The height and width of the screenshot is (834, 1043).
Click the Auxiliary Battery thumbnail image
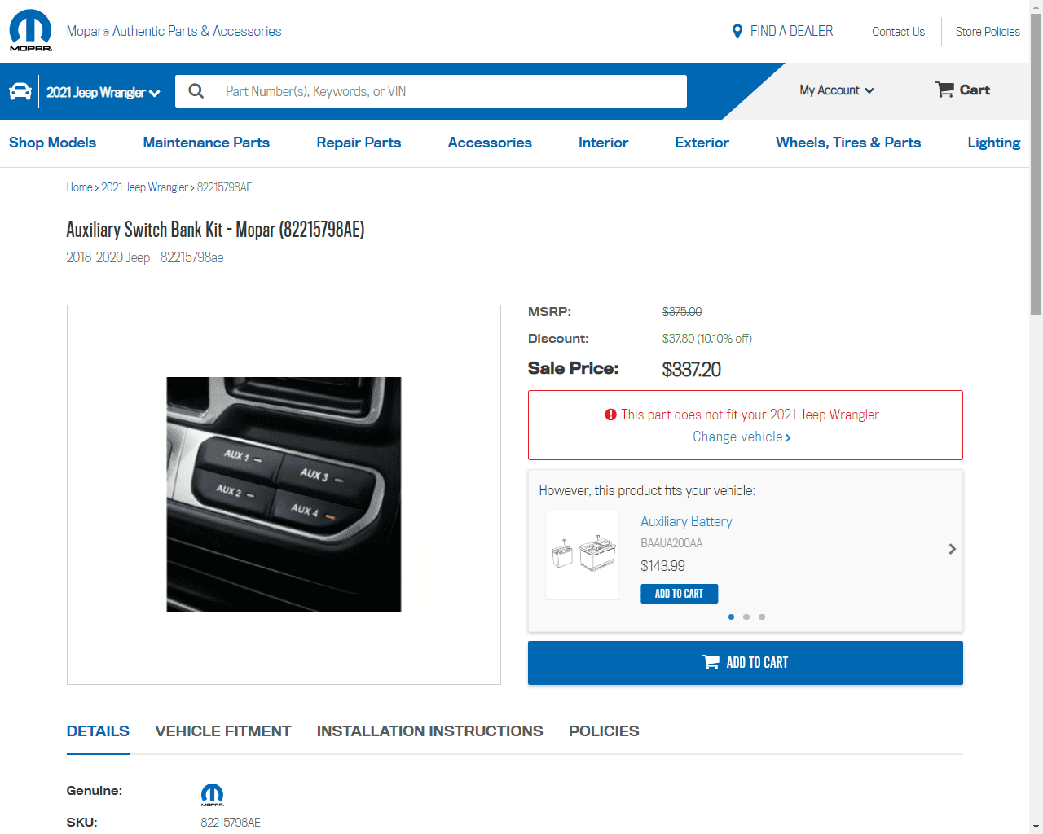click(x=583, y=555)
